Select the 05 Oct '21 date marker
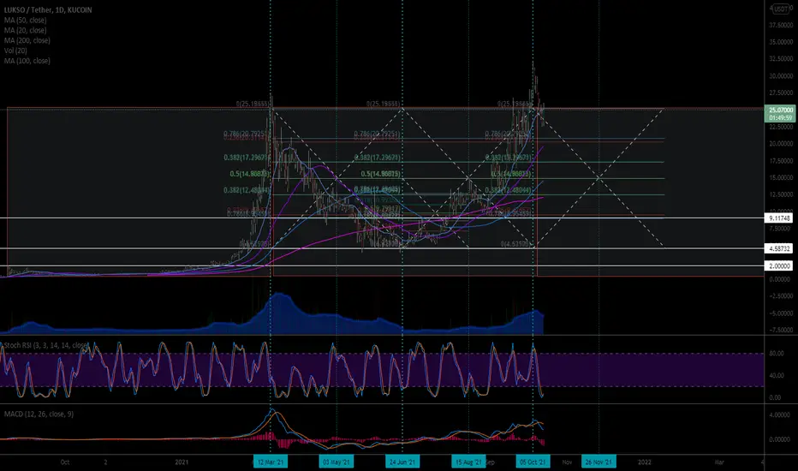 click(533, 462)
